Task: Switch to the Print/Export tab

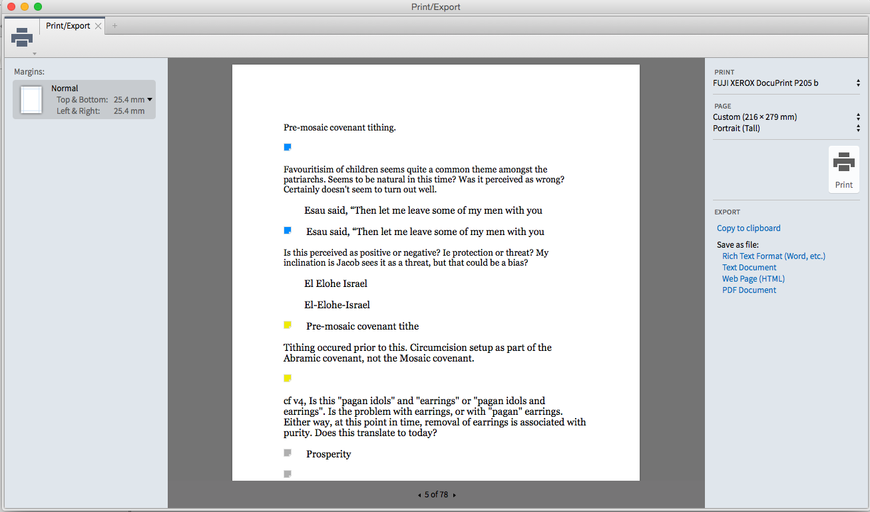Action: [x=68, y=25]
